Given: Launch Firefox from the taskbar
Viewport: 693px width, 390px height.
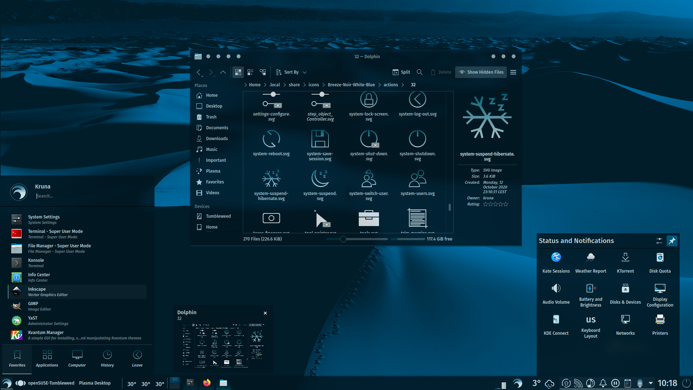Looking at the screenshot, I should click(x=207, y=383).
